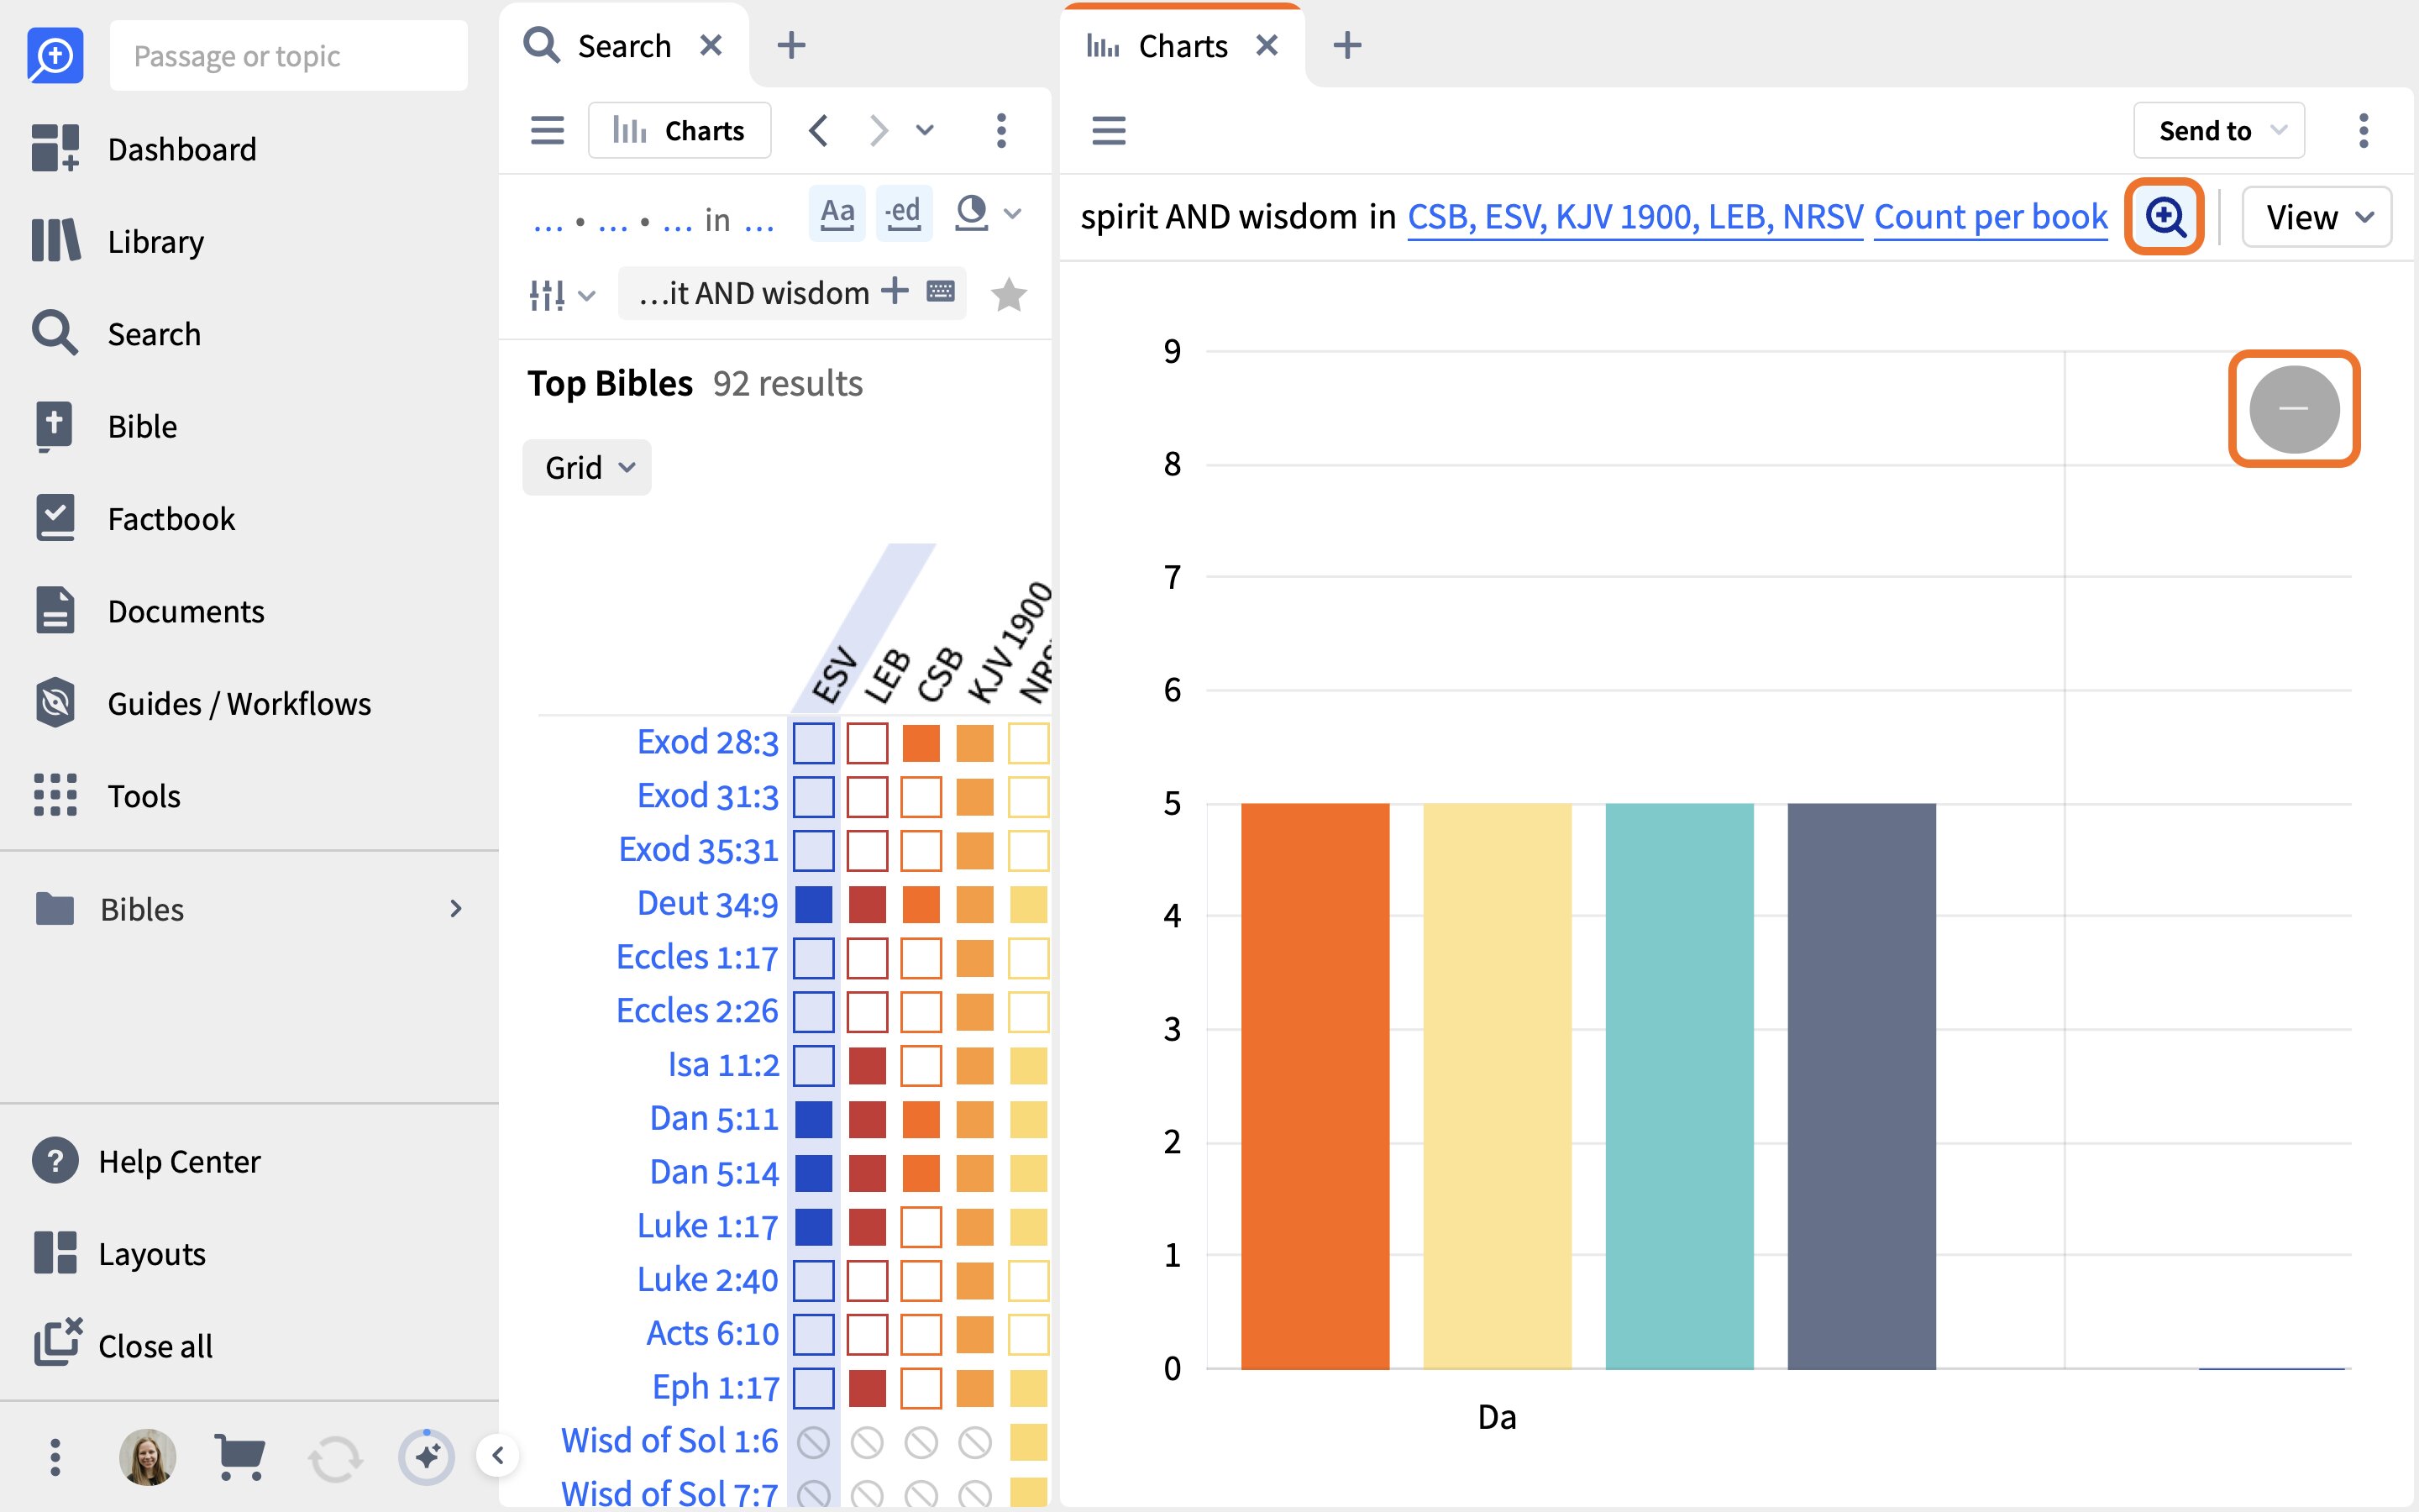2419x1512 pixels.
Task: Open the Layouts icon
Action: click(x=55, y=1253)
